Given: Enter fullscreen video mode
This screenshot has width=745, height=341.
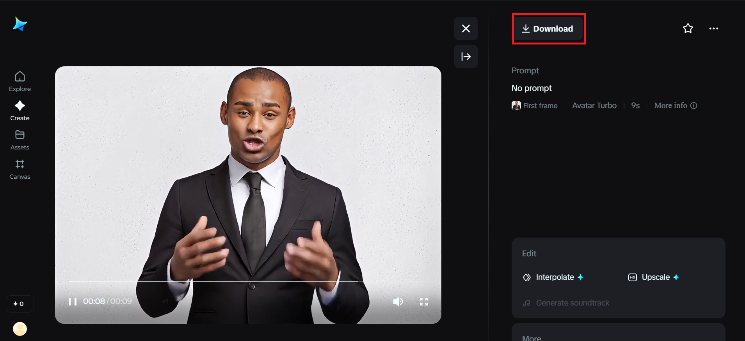Looking at the screenshot, I should point(424,302).
